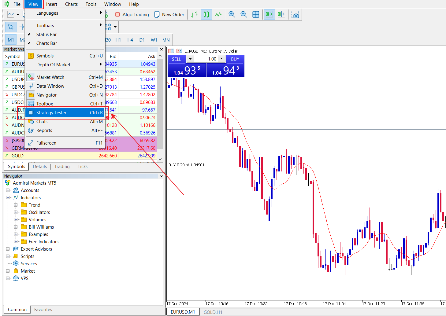Take a chart screenshot with camera icon

click(295, 15)
